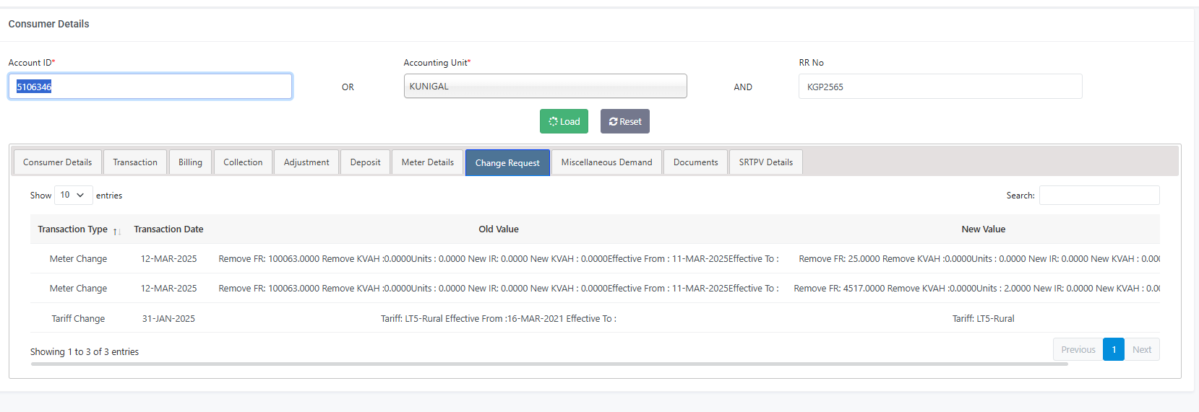The height and width of the screenshot is (412, 1199).
Task: Click New Value starting 'Remove FR: 4517.0000'
Action: (976, 288)
